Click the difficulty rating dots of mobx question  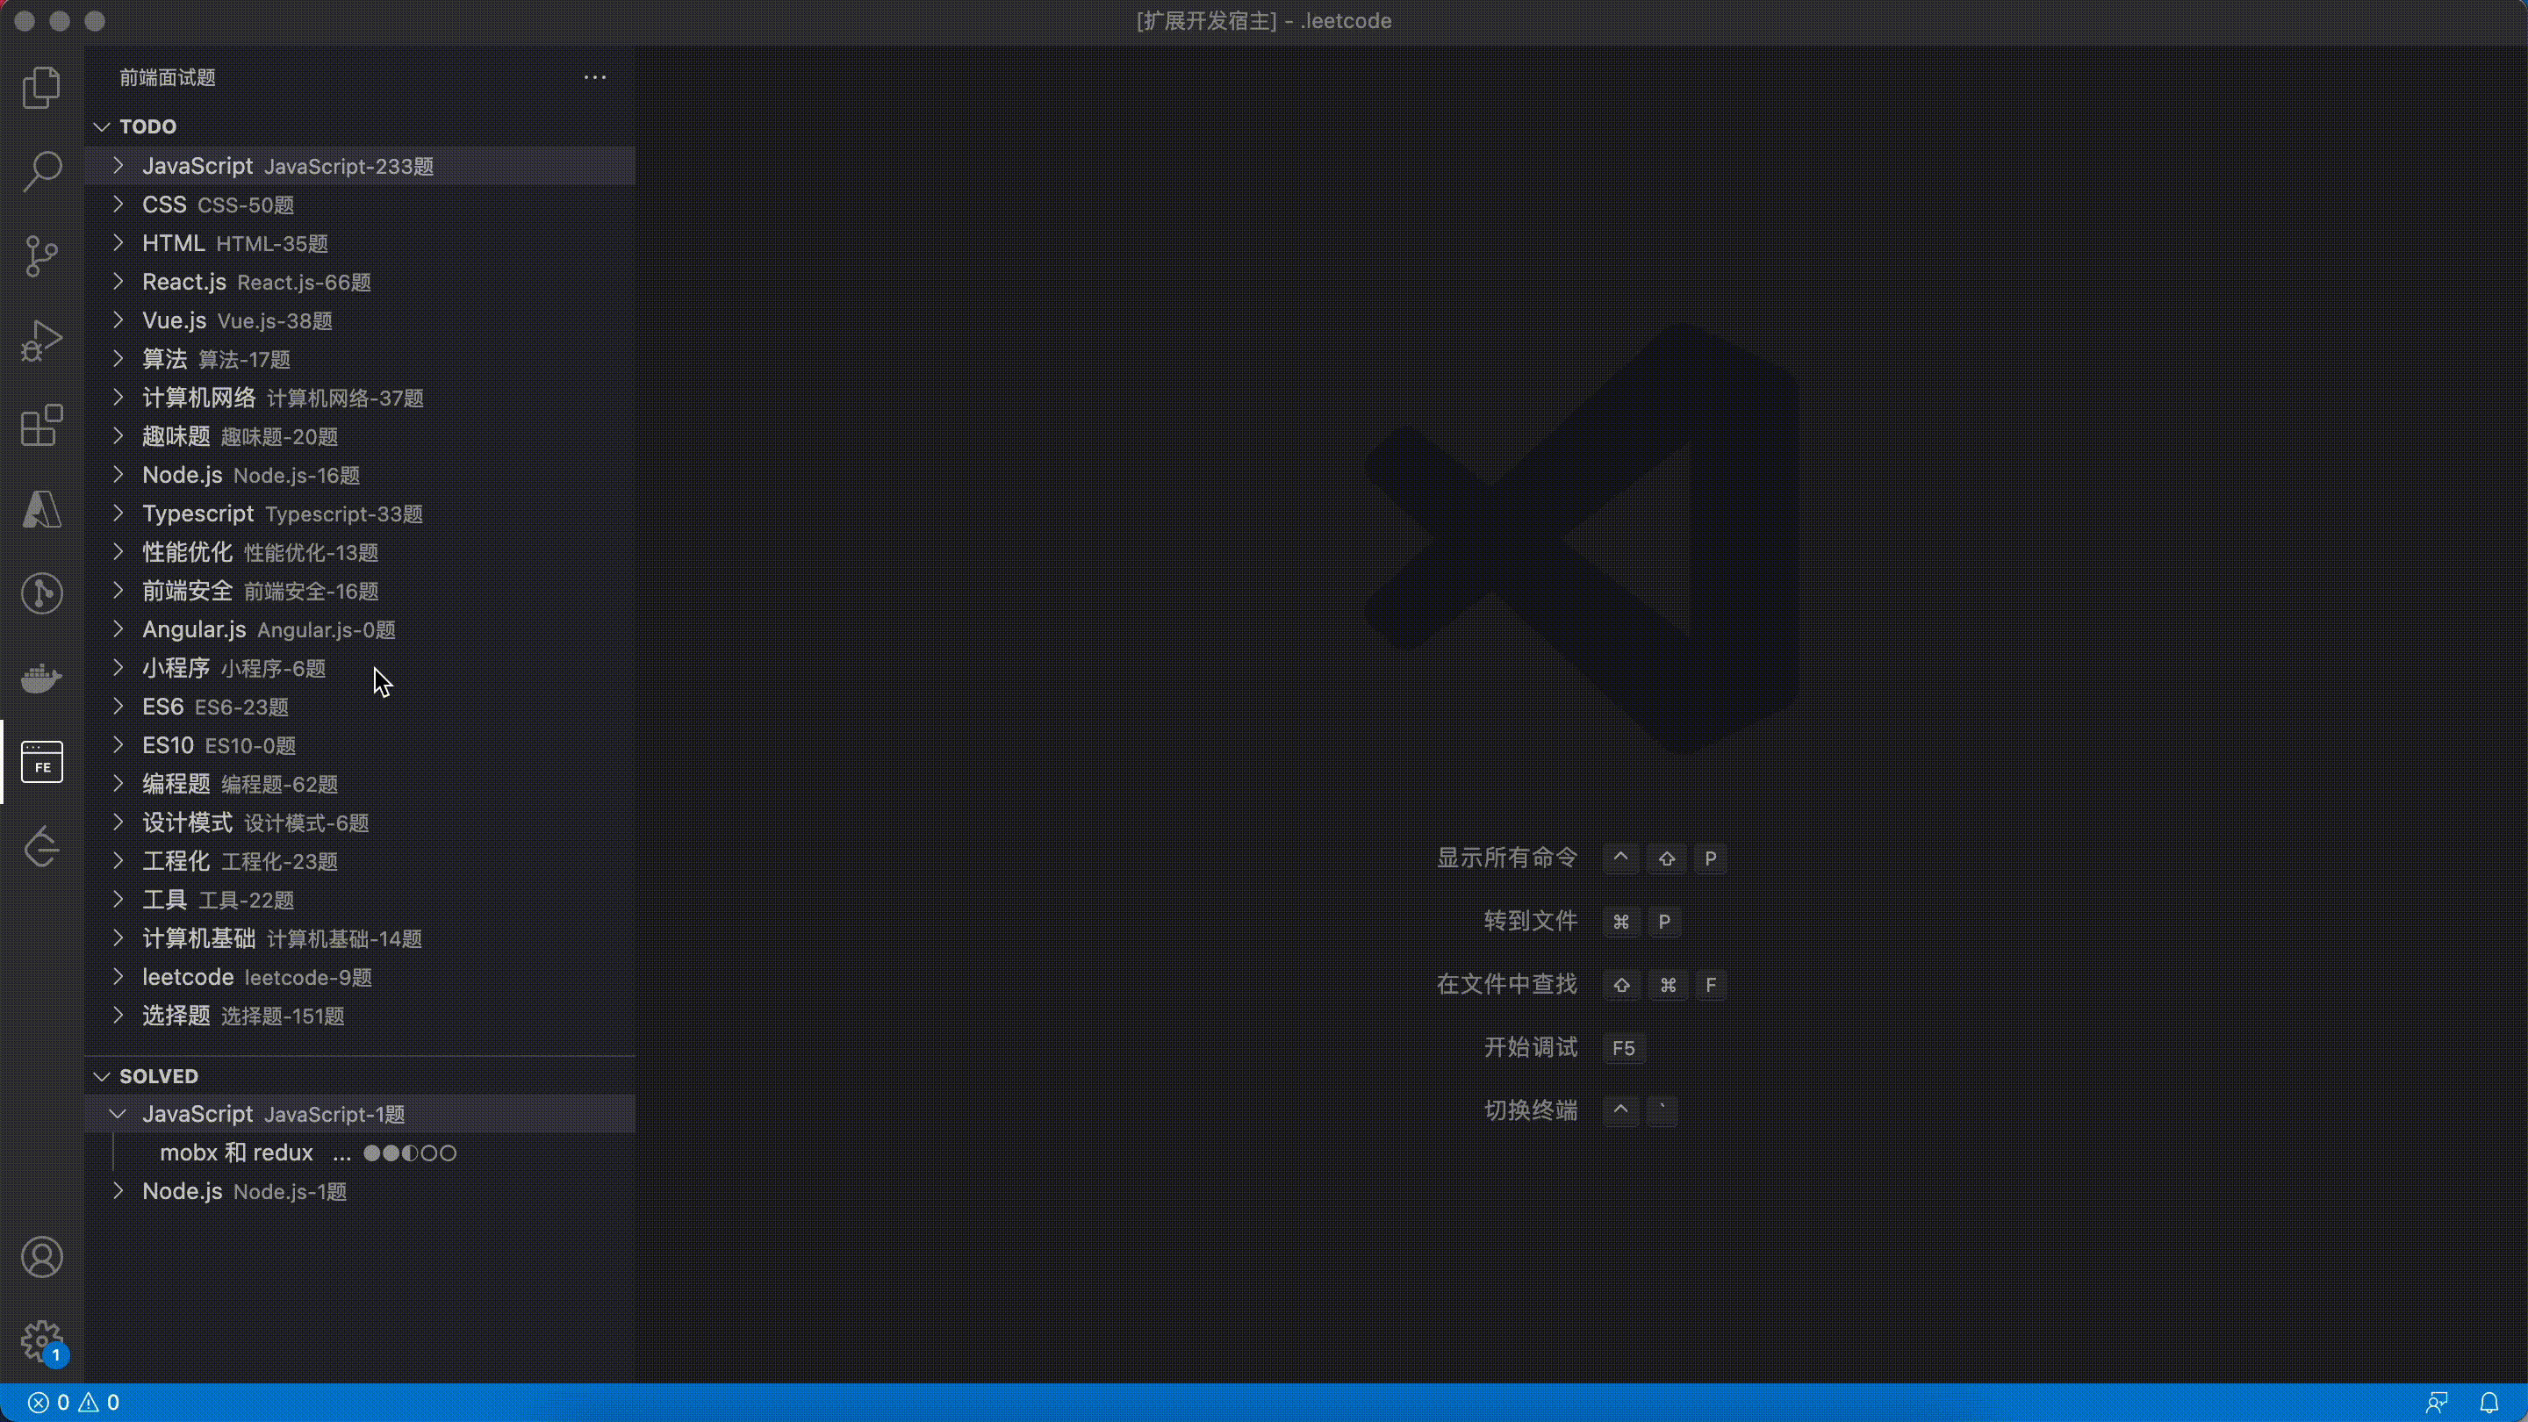[409, 1153]
